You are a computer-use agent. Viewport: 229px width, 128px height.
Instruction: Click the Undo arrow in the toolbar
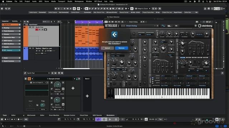[6, 9]
